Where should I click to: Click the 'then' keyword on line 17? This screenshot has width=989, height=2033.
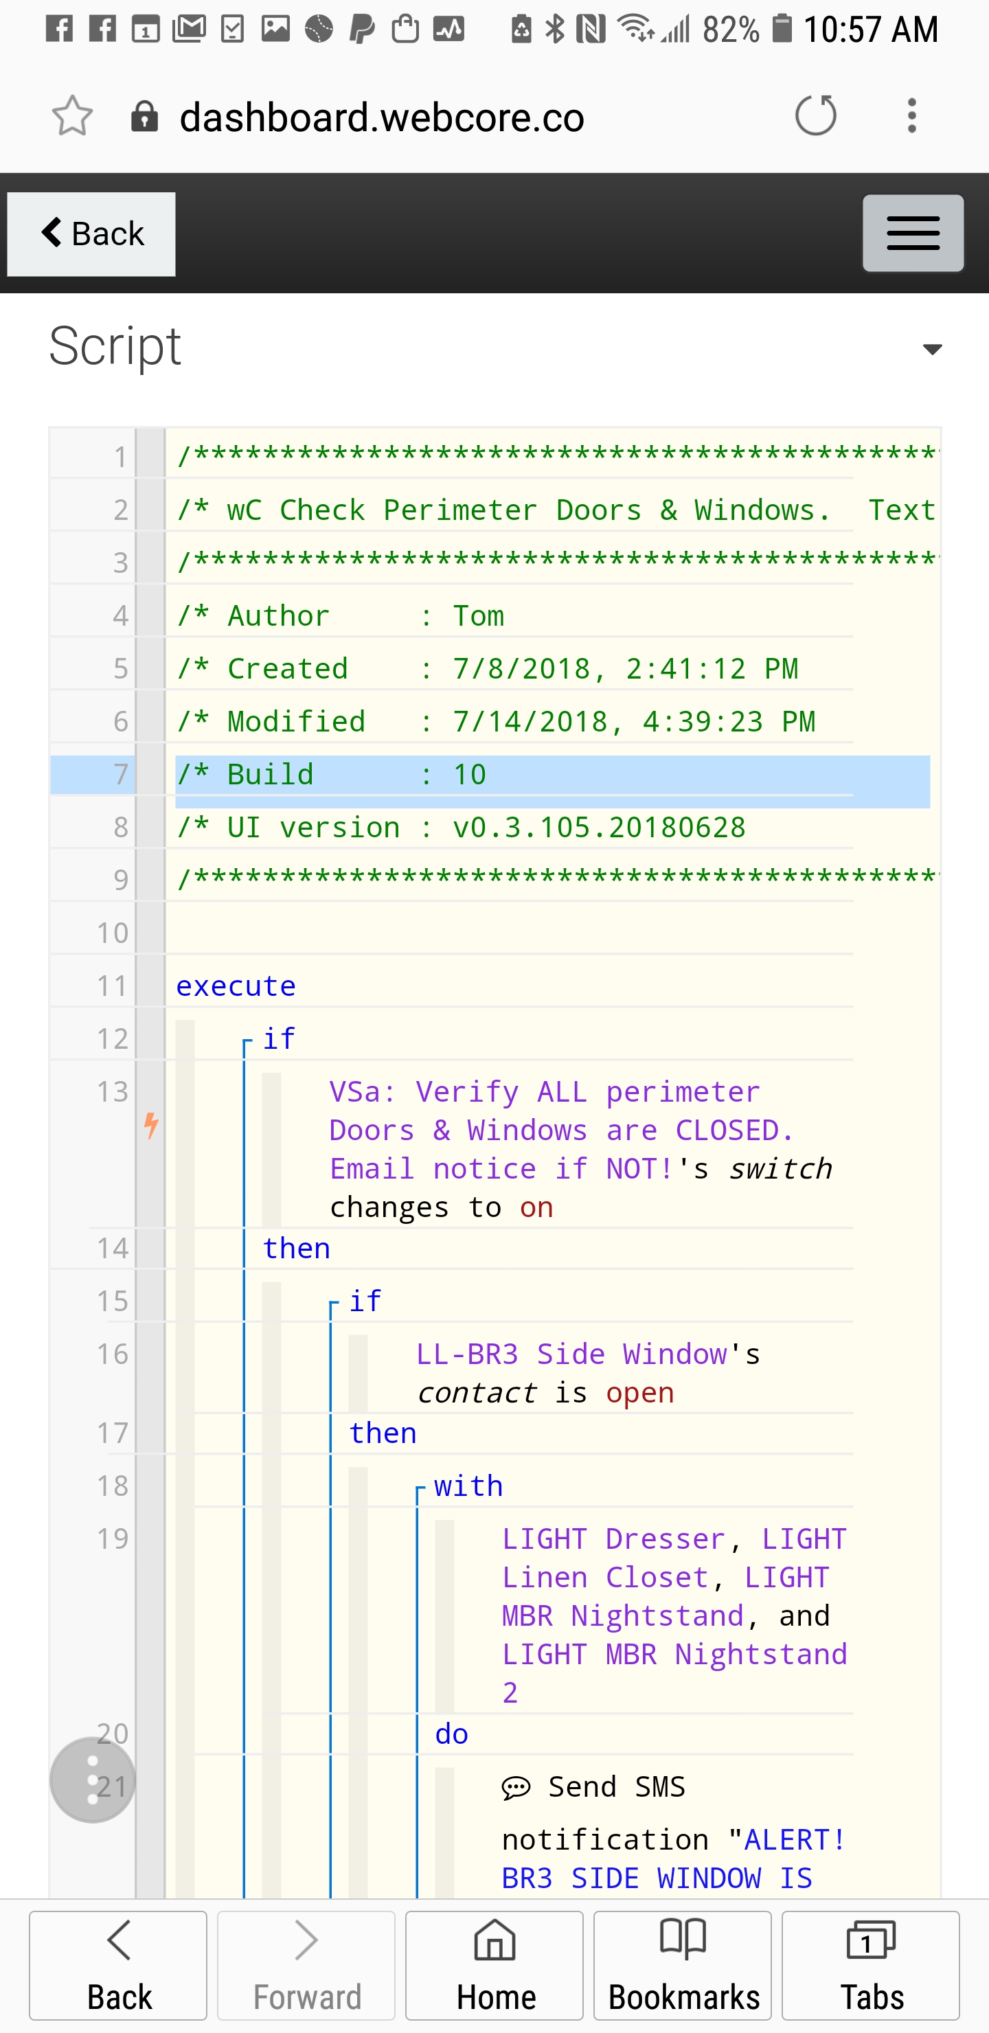coord(383,1433)
